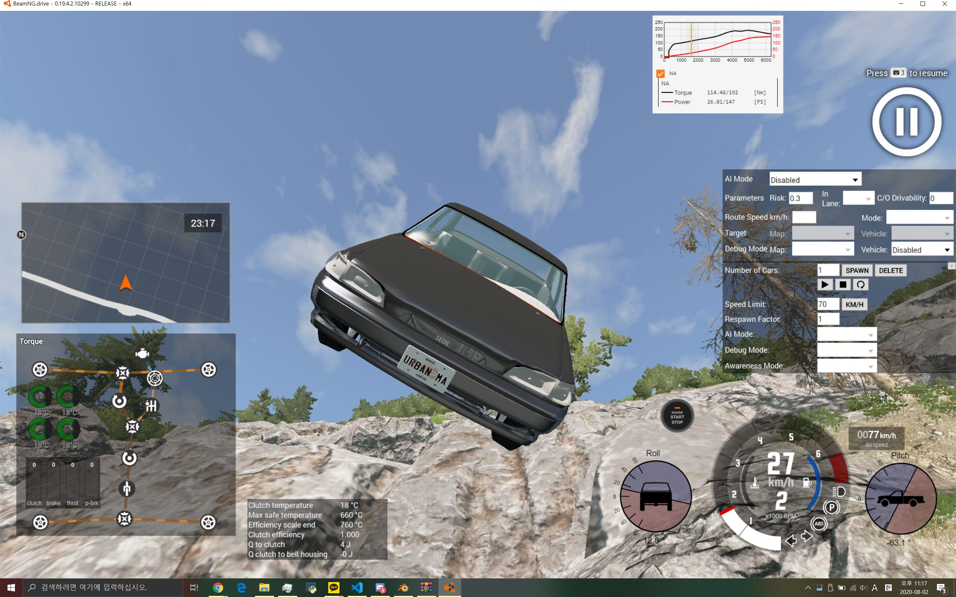Image resolution: width=956 pixels, height=597 pixels.
Task: Open Blender from the taskbar
Action: point(403,588)
